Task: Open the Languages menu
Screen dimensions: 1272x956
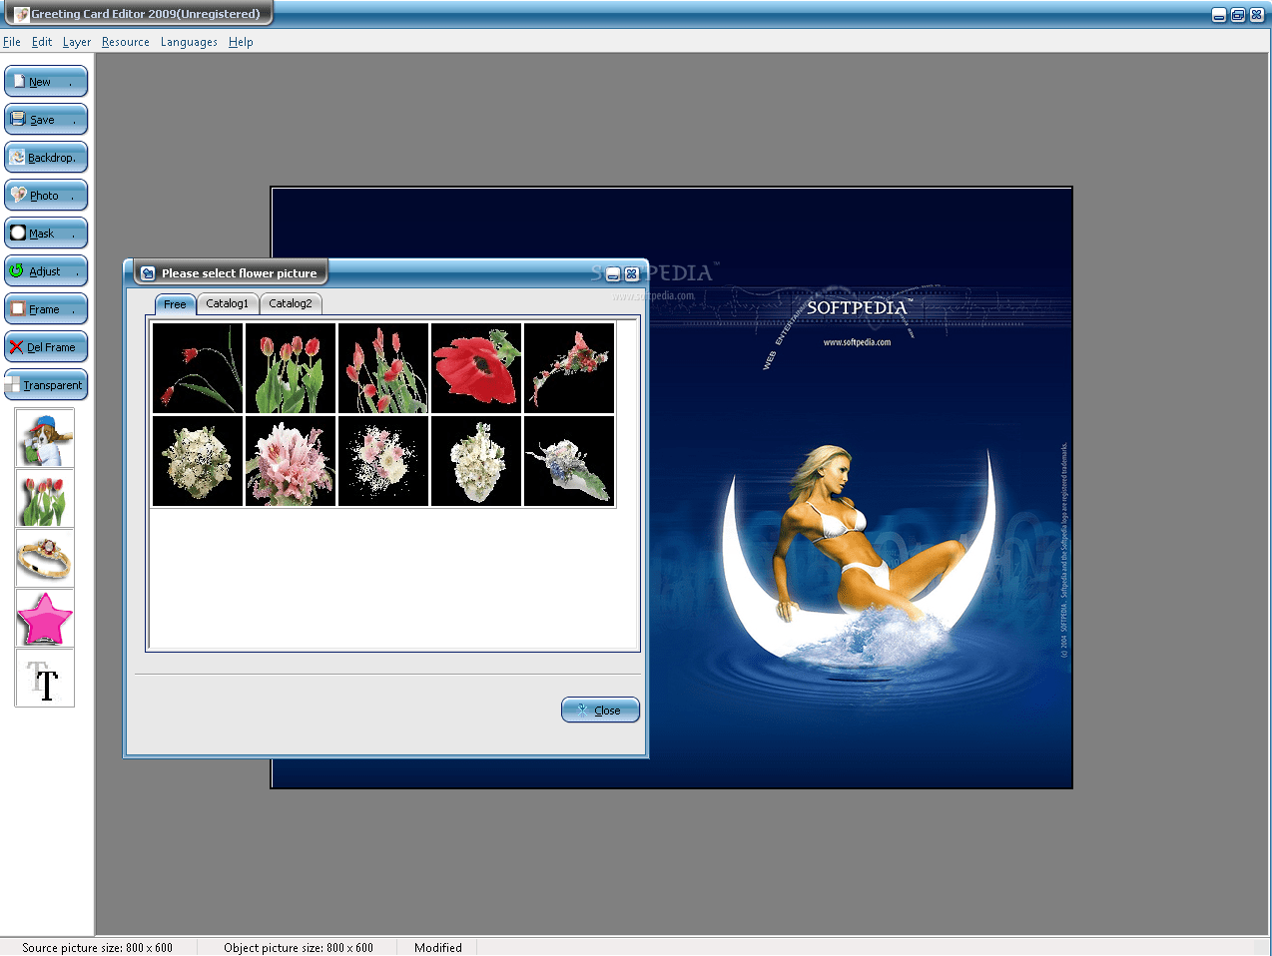Action: [189, 42]
